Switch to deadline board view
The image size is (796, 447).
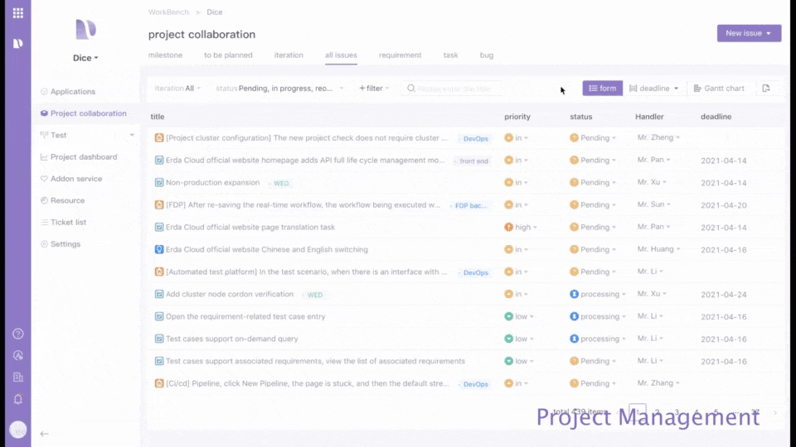(x=653, y=89)
